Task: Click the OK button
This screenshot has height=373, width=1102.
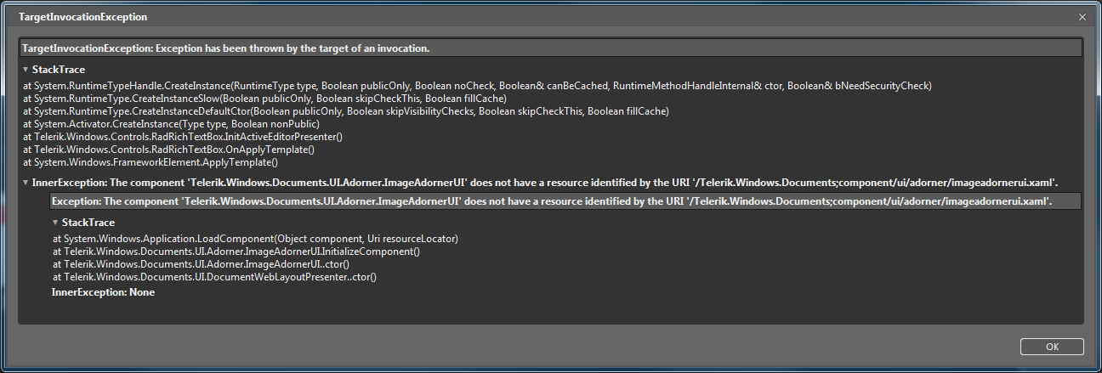Action: 1052,347
